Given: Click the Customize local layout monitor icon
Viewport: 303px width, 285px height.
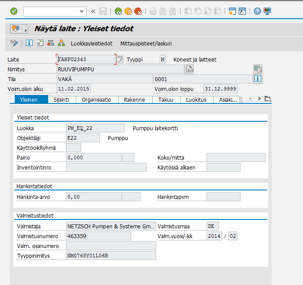Looking at the screenshot, I should [267, 12].
